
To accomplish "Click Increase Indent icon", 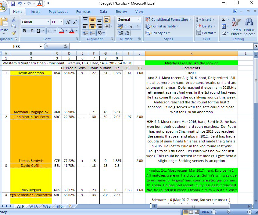I will pyautogui.click(x=92, y=33).
